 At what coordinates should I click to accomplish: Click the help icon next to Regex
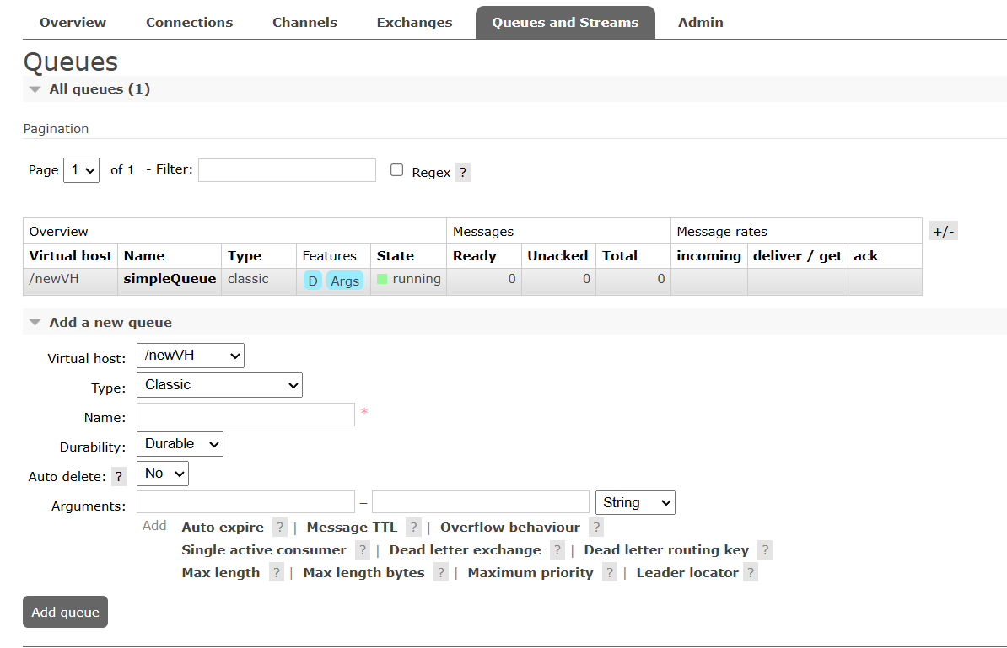pyautogui.click(x=462, y=172)
